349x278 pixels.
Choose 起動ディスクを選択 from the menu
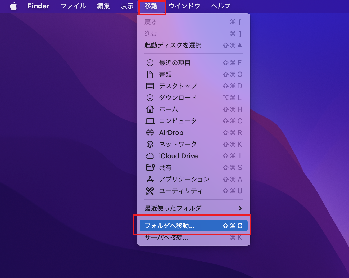(194, 45)
